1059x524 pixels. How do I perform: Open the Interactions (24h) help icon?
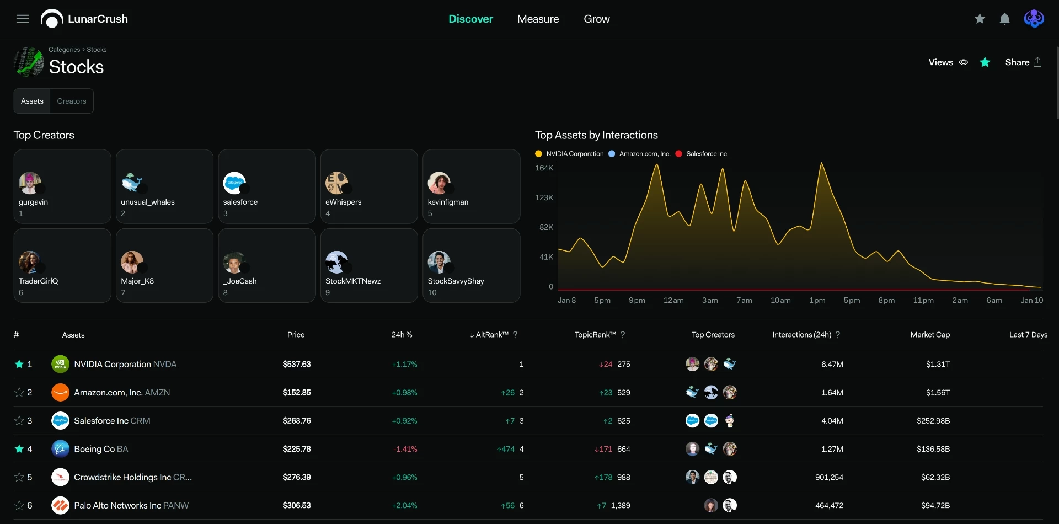click(838, 335)
